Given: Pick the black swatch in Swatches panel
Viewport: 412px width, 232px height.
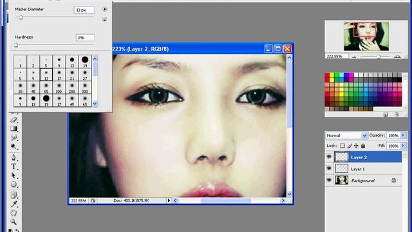Looking at the screenshot, I should coord(399,80).
